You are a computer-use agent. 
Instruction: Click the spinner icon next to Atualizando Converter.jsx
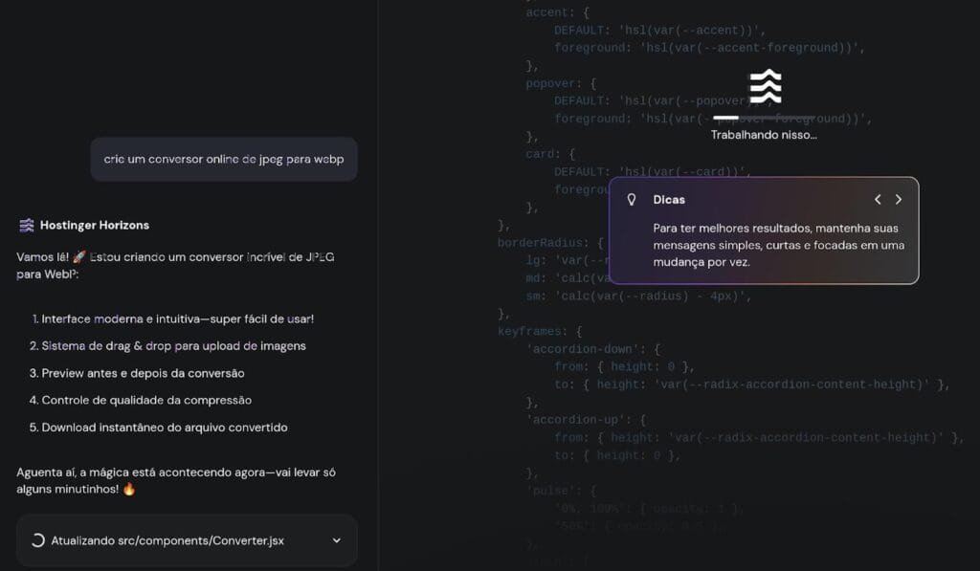coord(36,540)
